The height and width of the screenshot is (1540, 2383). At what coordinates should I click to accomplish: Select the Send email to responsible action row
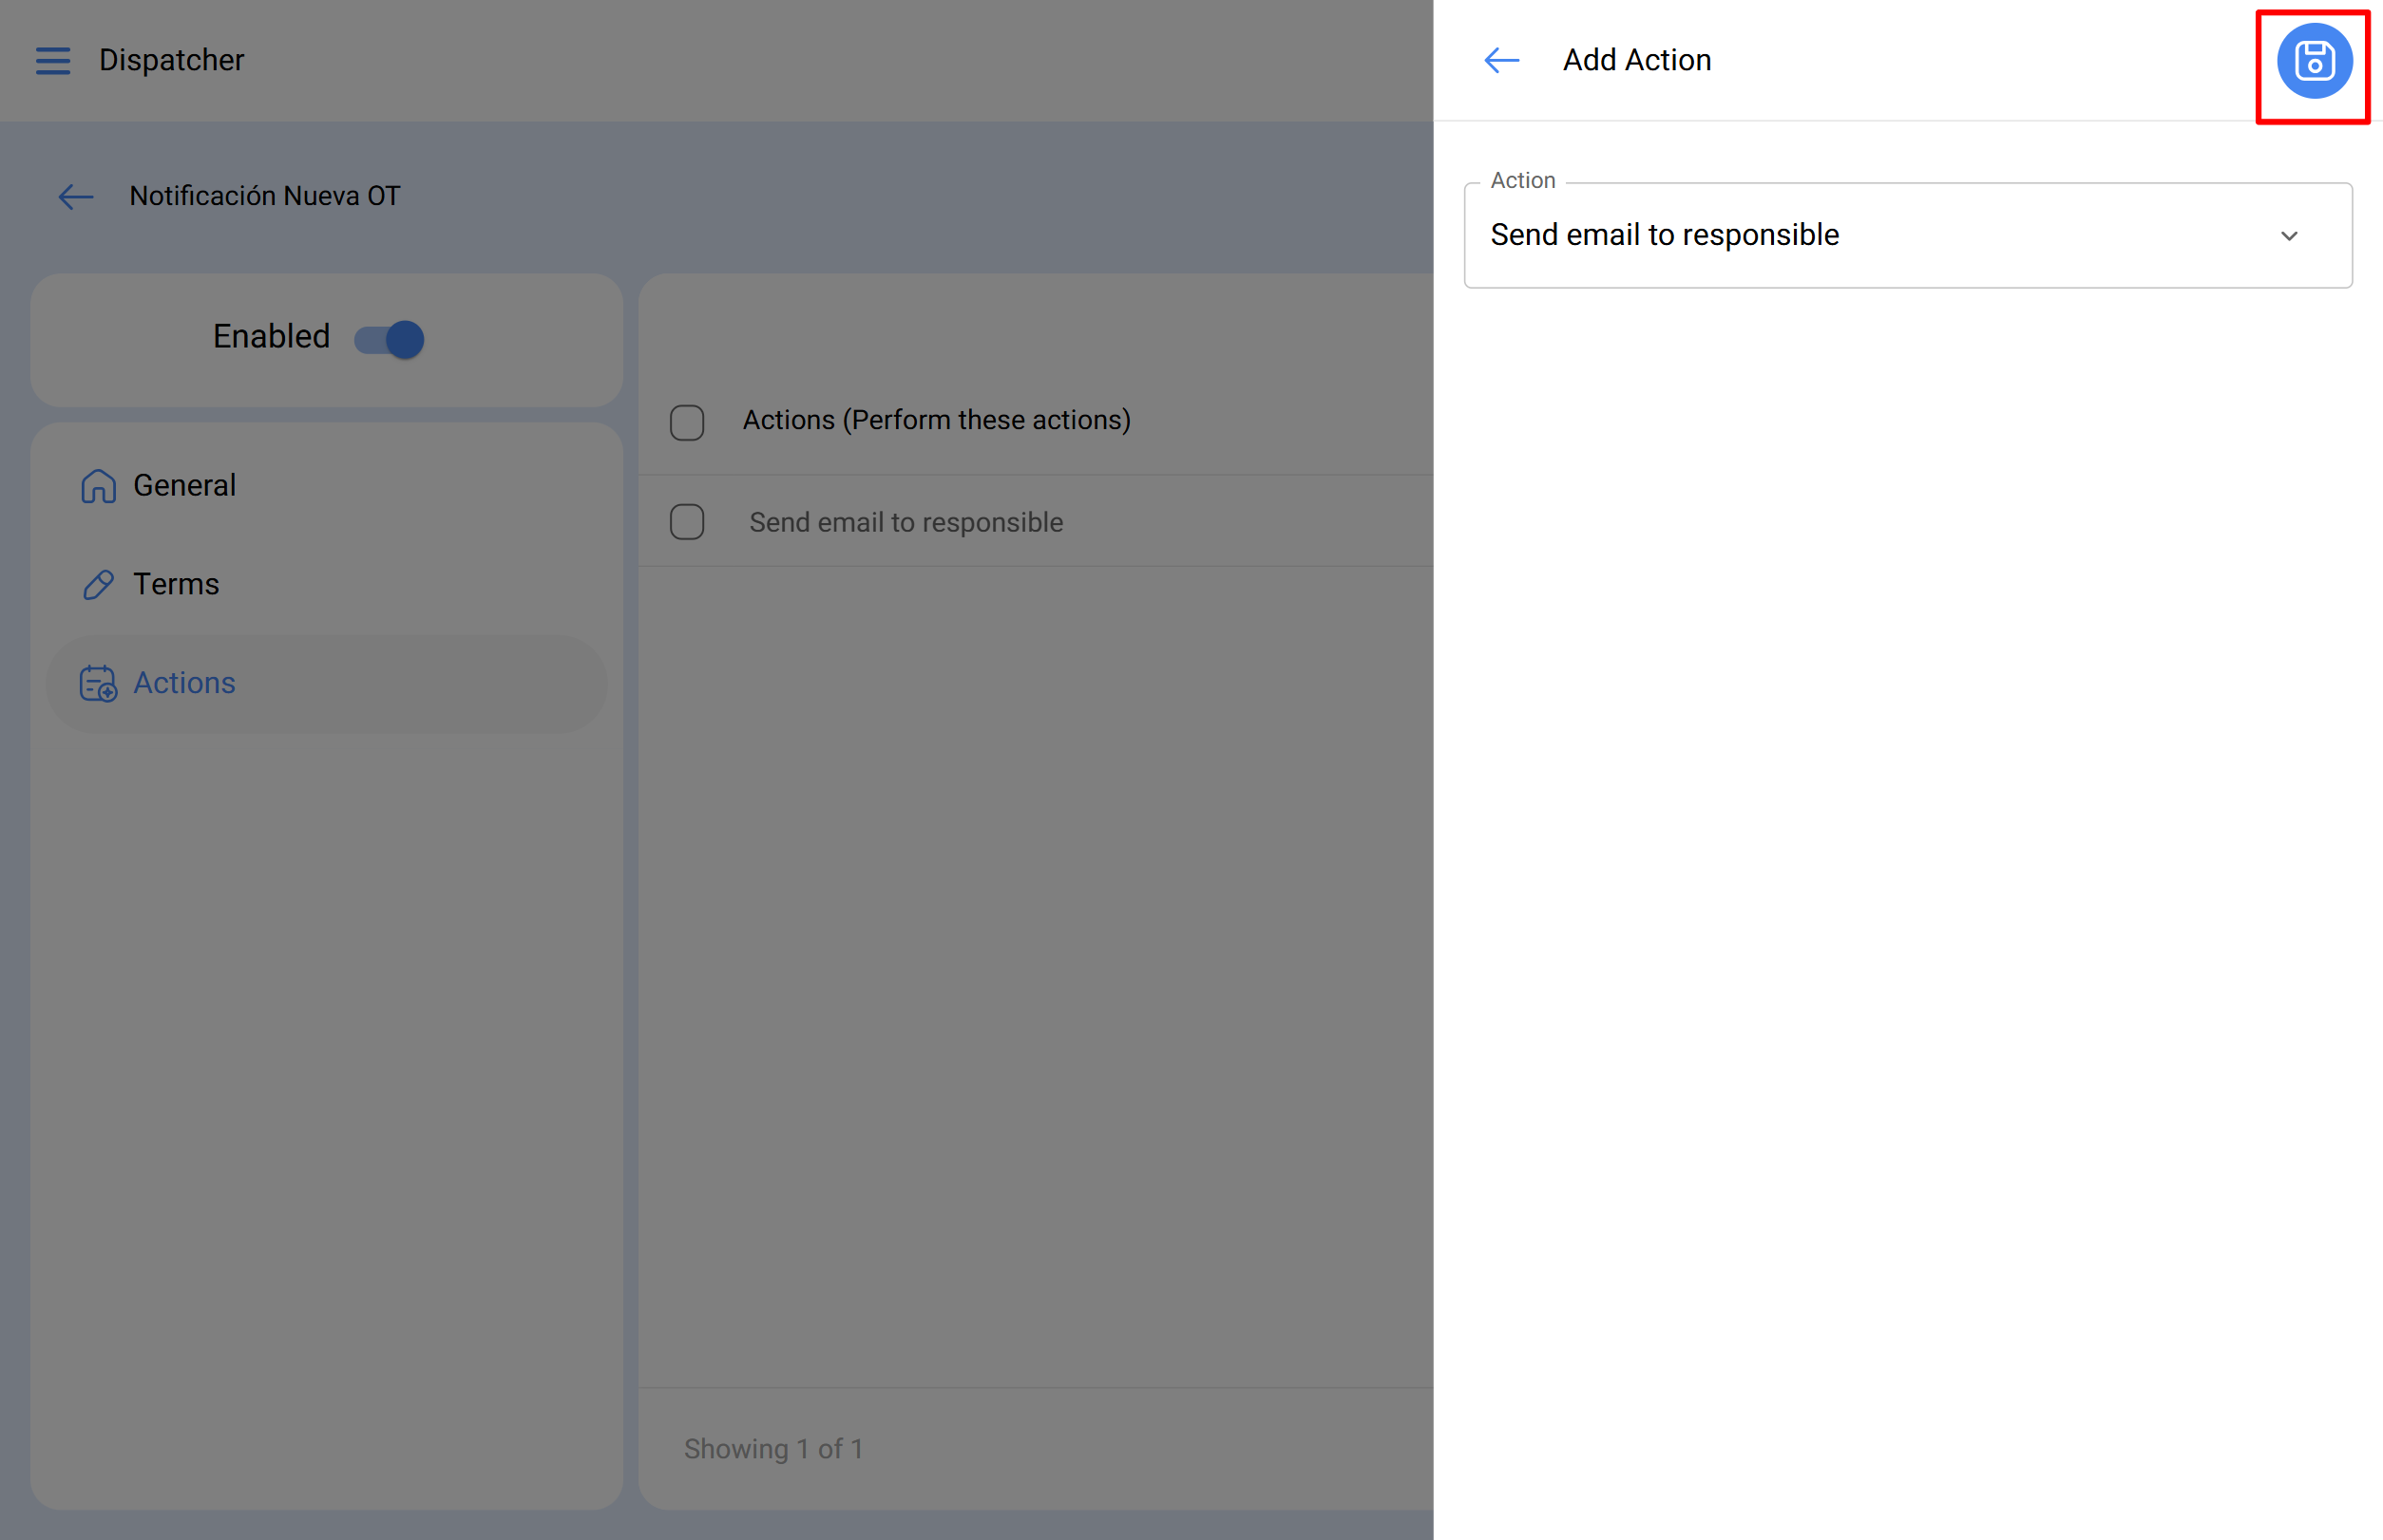[906, 521]
